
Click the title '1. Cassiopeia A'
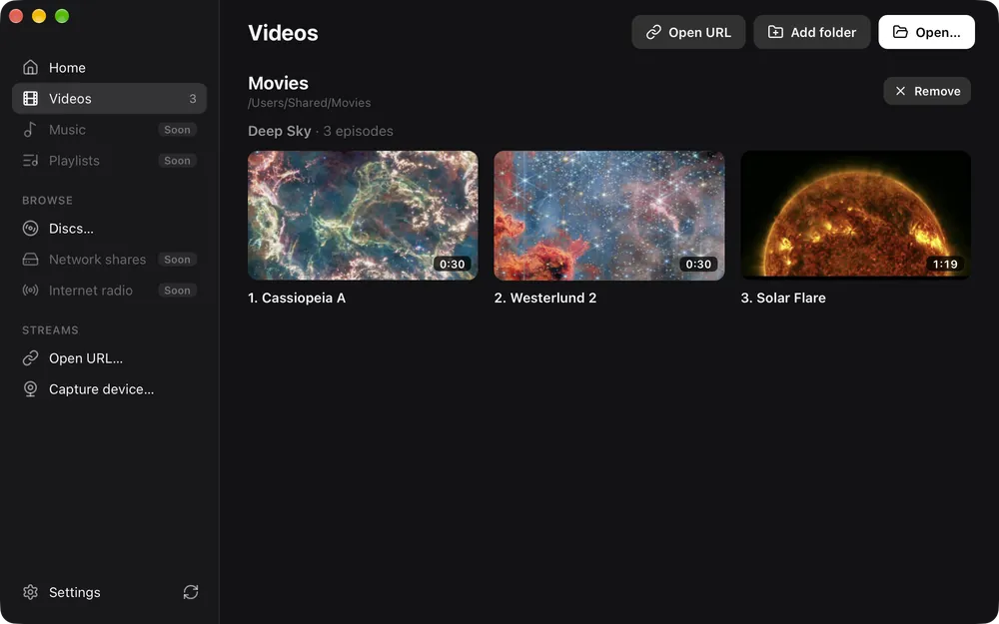(297, 298)
